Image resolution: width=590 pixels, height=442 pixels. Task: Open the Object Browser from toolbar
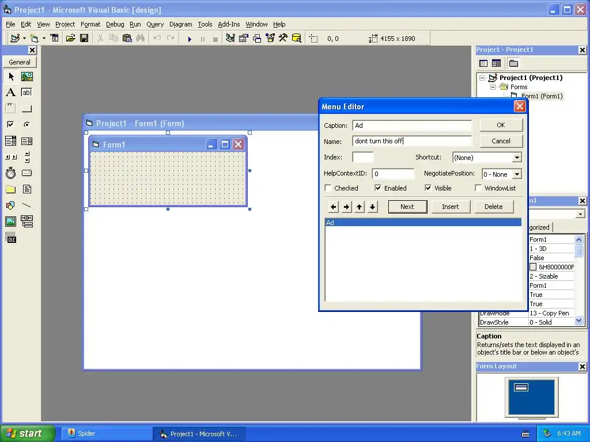[270, 38]
